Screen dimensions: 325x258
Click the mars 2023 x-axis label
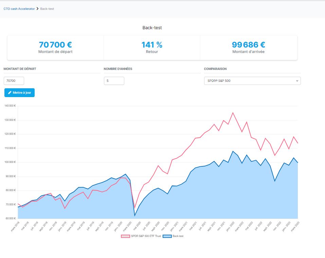[x=295, y=226]
